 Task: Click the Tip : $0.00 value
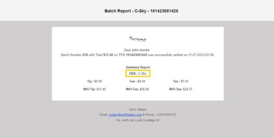pos(94,81)
